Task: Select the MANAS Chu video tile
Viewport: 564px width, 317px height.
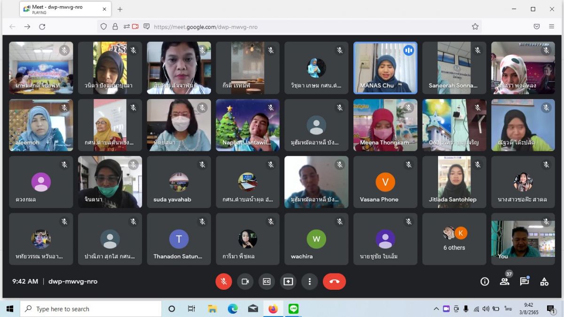Action: pyautogui.click(x=385, y=68)
